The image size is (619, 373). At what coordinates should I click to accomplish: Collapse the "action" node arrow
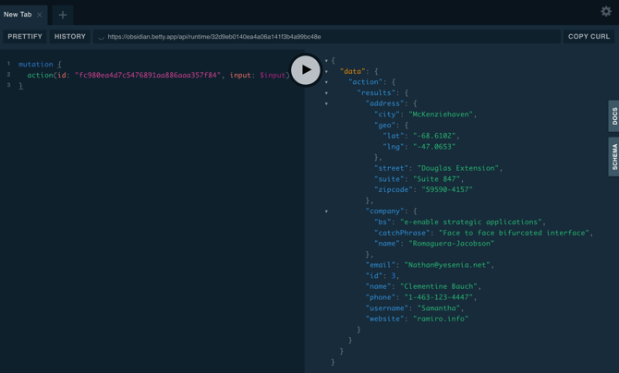326,82
